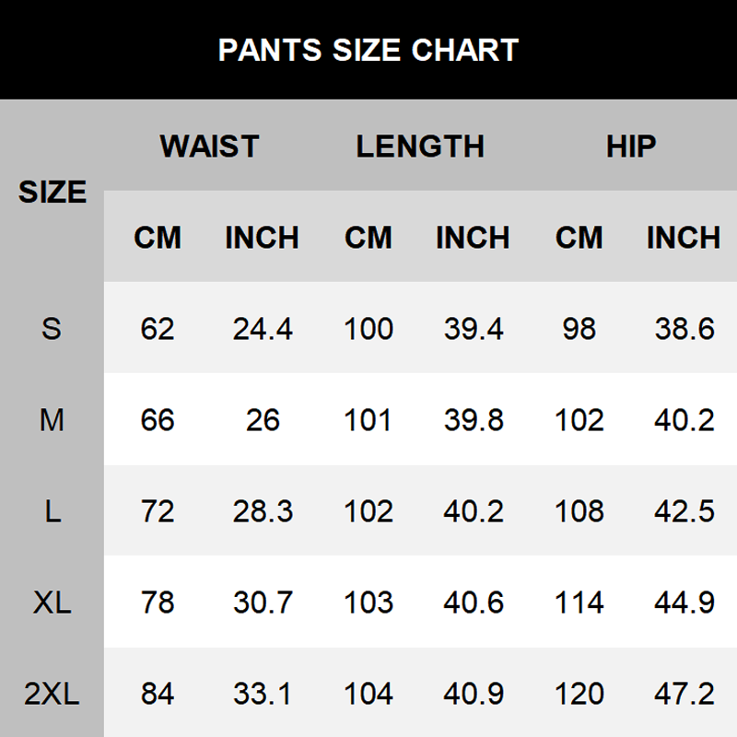Click the INCH subheader under WAIST
Viewport: 737px width, 737px height.
click(263, 238)
